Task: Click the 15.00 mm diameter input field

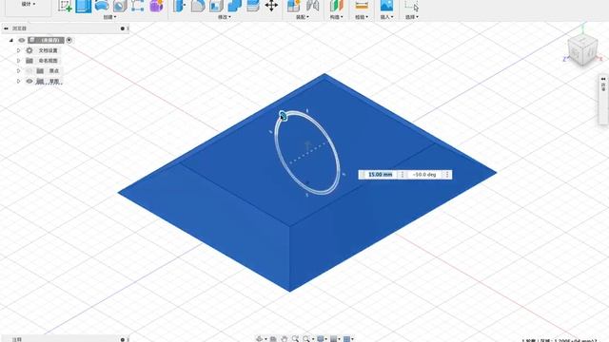Action: pyautogui.click(x=381, y=175)
